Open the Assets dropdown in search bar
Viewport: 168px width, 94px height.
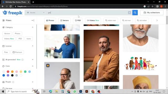(35, 13)
